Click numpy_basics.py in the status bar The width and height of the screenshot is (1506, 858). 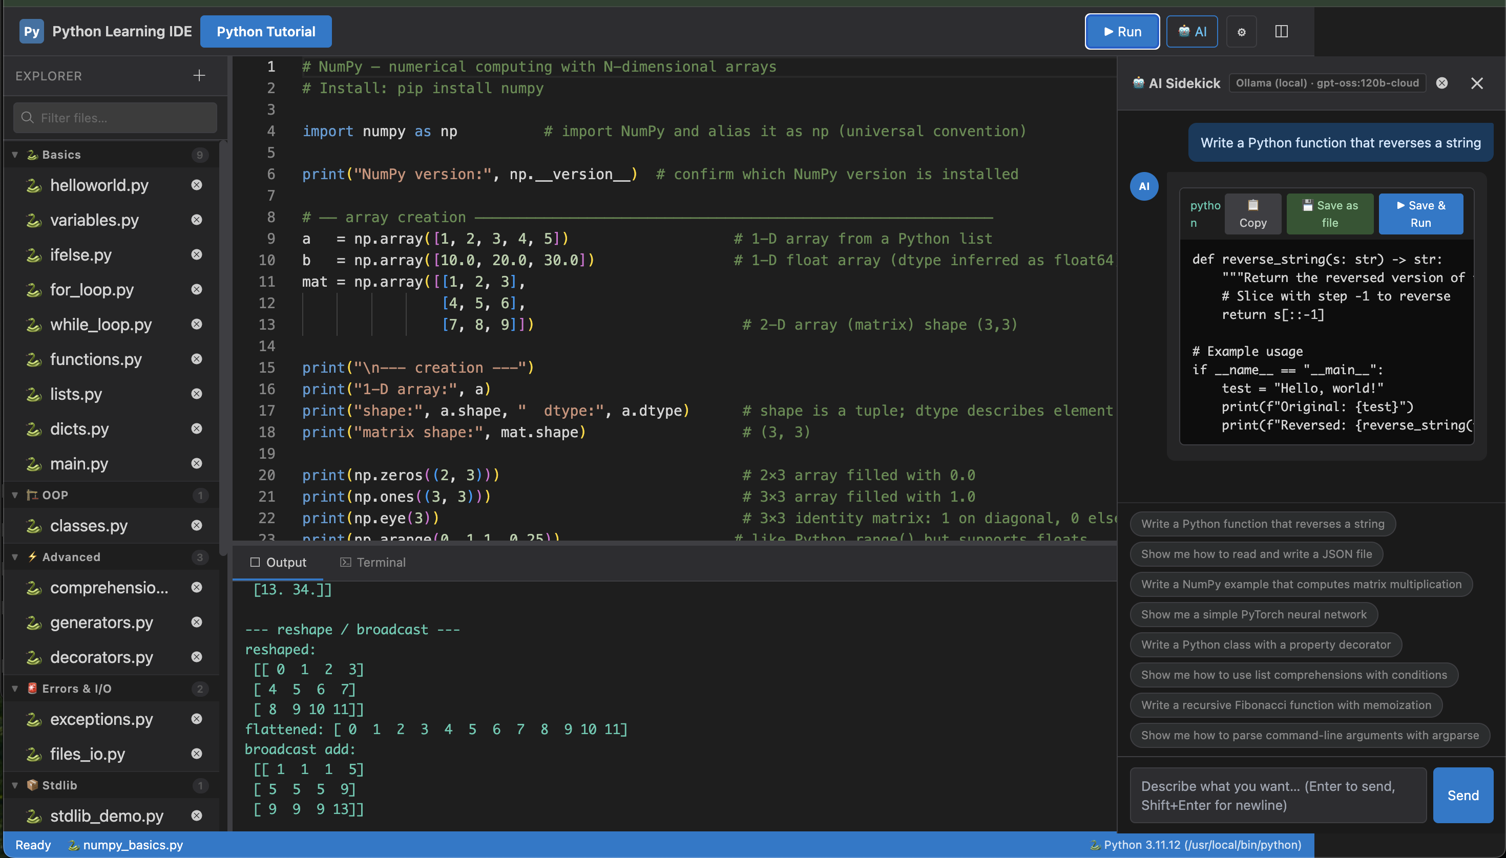(126, 845)
